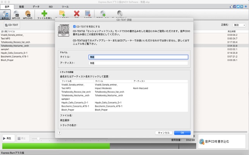Click the CD-TEXT button under the toolbar
The height and width of the screenshot is (155, 249).
(12, 25)
